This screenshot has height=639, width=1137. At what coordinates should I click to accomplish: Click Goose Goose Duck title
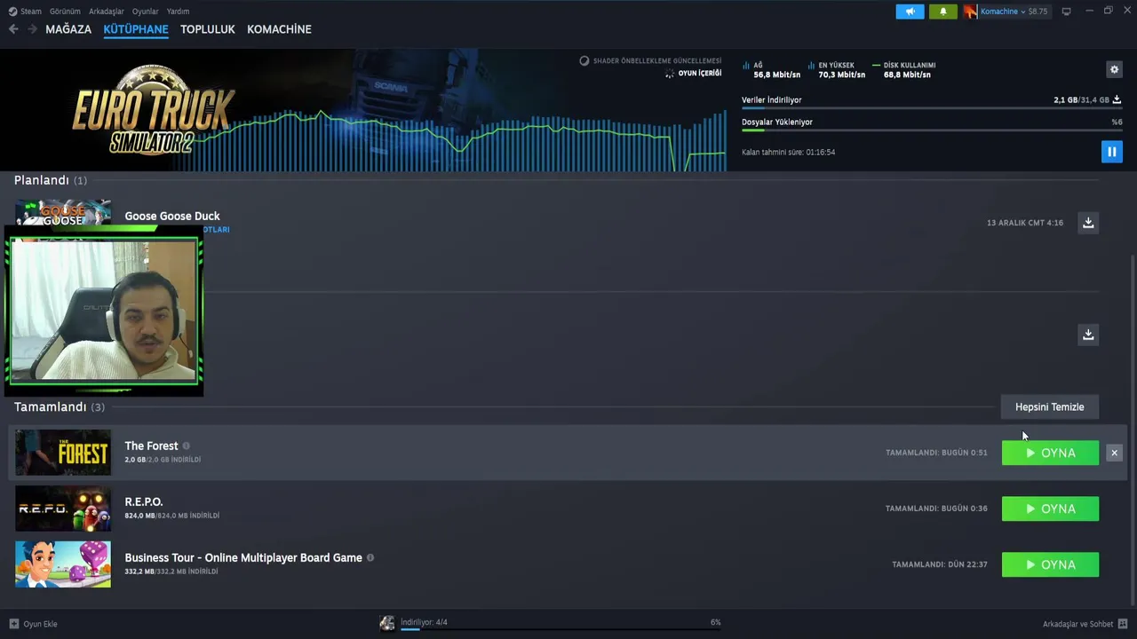pos(172,216)
